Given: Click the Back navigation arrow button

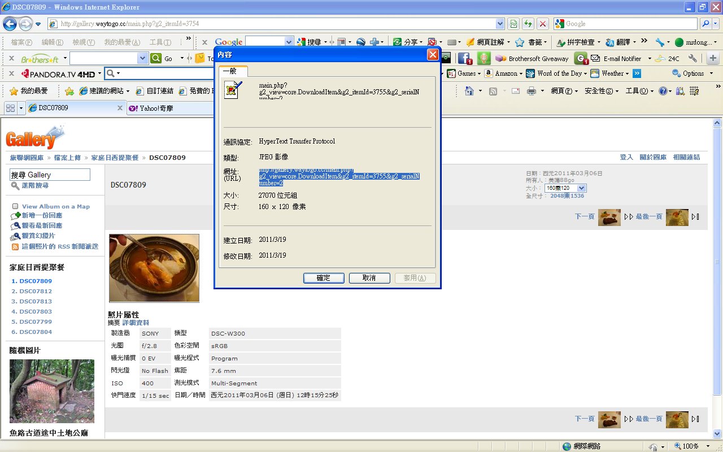Looking at the screenshot, I should coord(10,24).
